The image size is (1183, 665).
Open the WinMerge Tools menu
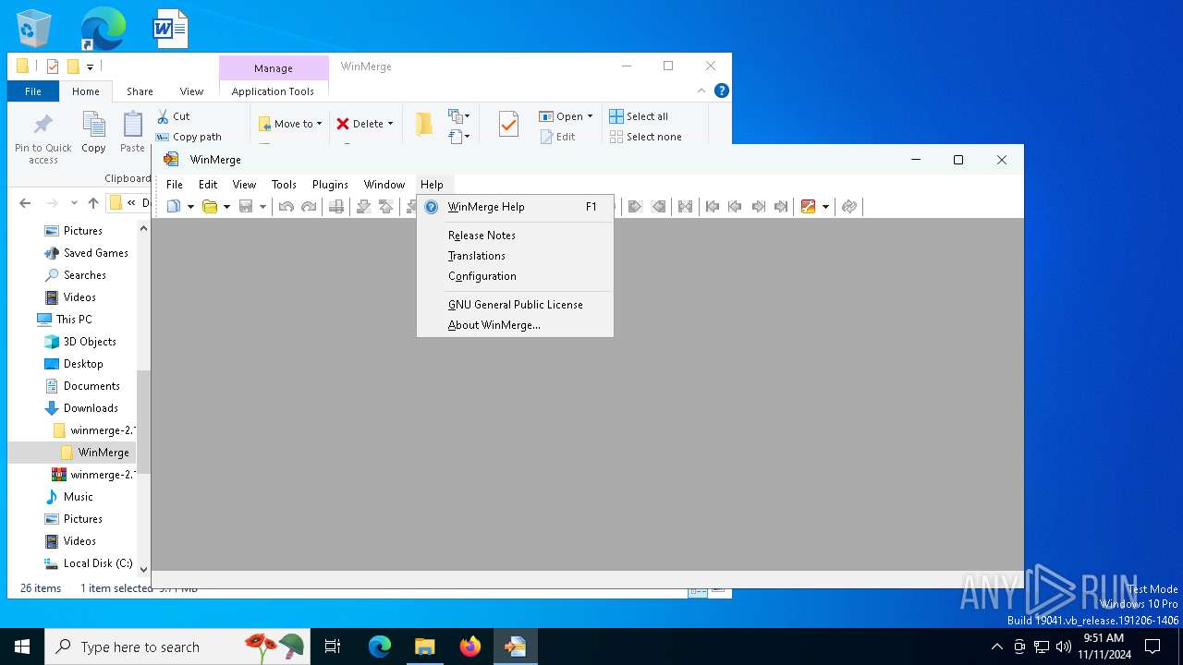[x=284, y=185]
